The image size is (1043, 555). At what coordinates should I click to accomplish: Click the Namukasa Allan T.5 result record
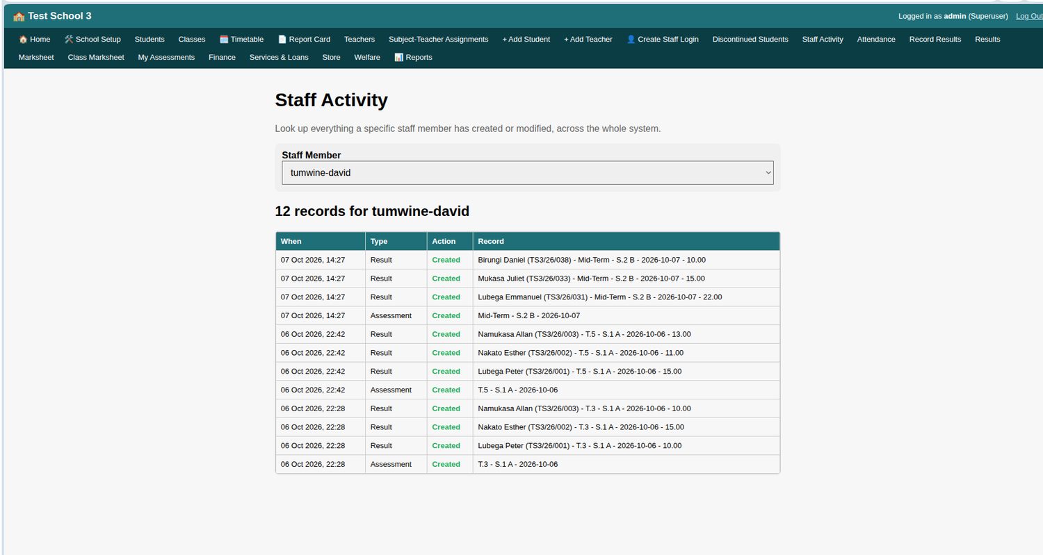tap(584, 334)
